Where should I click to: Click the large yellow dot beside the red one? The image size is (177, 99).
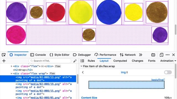pyautogui.click(x=81, y=12)
